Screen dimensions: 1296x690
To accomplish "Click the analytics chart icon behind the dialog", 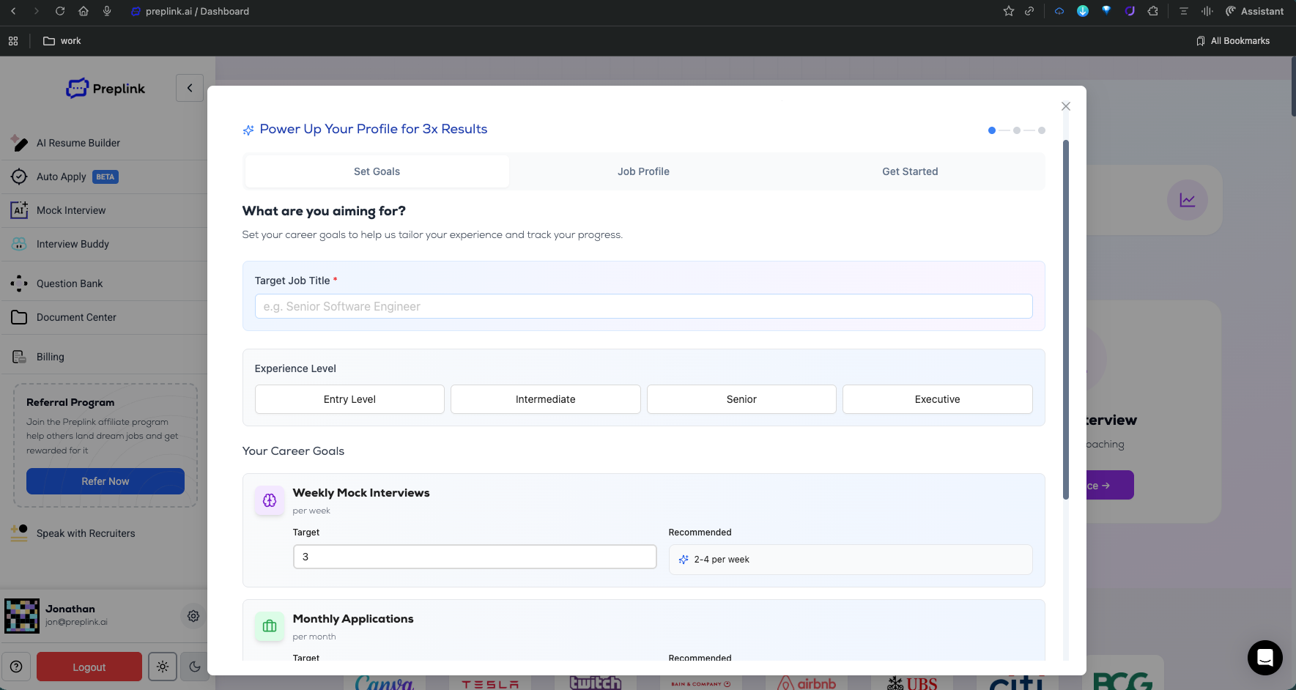I will [1187, 200].
